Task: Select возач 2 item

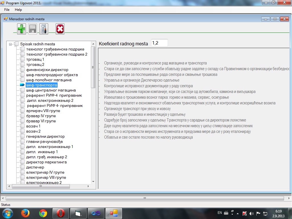Action: click(33, 131)
